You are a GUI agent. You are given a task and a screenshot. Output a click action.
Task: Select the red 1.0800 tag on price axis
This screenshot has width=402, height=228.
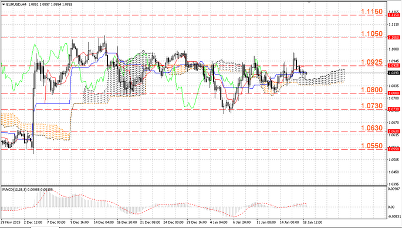[394, 93]
